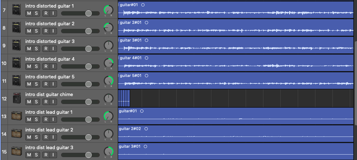357x160 pixels.
Task: Click amp icon of intro distorted guitar 2
Action: pyautogui.click(x=16, y=27)
